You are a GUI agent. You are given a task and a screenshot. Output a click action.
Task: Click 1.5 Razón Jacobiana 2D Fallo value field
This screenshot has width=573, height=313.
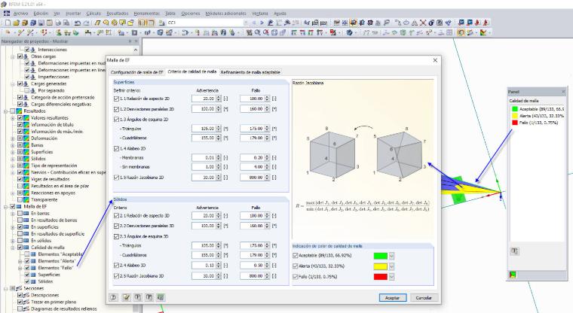[252, 178]
